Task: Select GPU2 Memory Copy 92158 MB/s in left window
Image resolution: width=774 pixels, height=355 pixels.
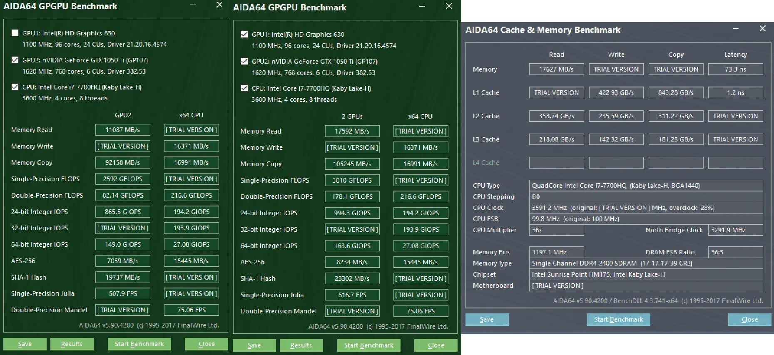Action: point(123,162)
